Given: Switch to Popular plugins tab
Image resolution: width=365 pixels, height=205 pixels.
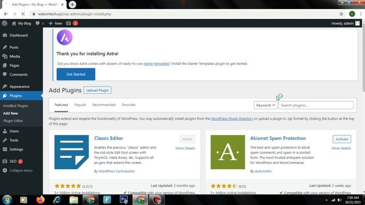Looking at the screenshot, I should pos(80,105).
